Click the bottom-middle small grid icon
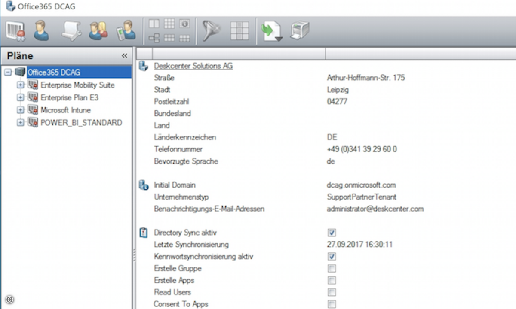Image resolution: width=516 pixels, height=309 pixels. 169,39
